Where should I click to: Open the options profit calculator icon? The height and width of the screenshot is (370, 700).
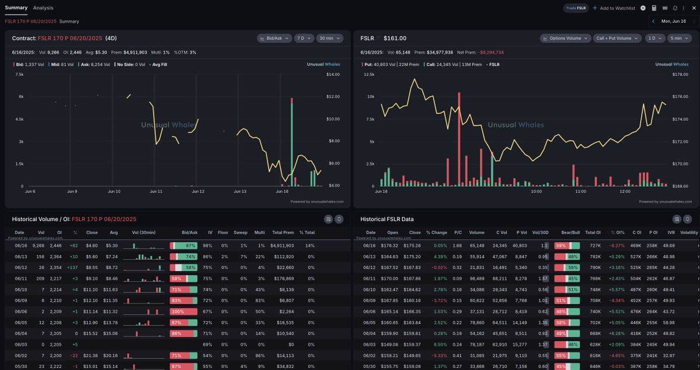[x=654, y=8]
